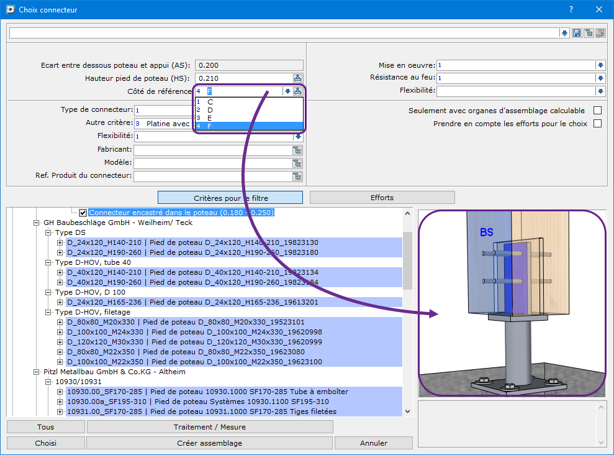This screenshot has width=614, height=455.
Task: Open the Modèle selection tree icon
Action: [298, 163]
